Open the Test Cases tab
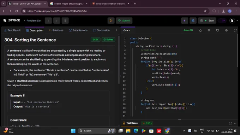This screenshot has height=135, width=240. coord(130,123)
